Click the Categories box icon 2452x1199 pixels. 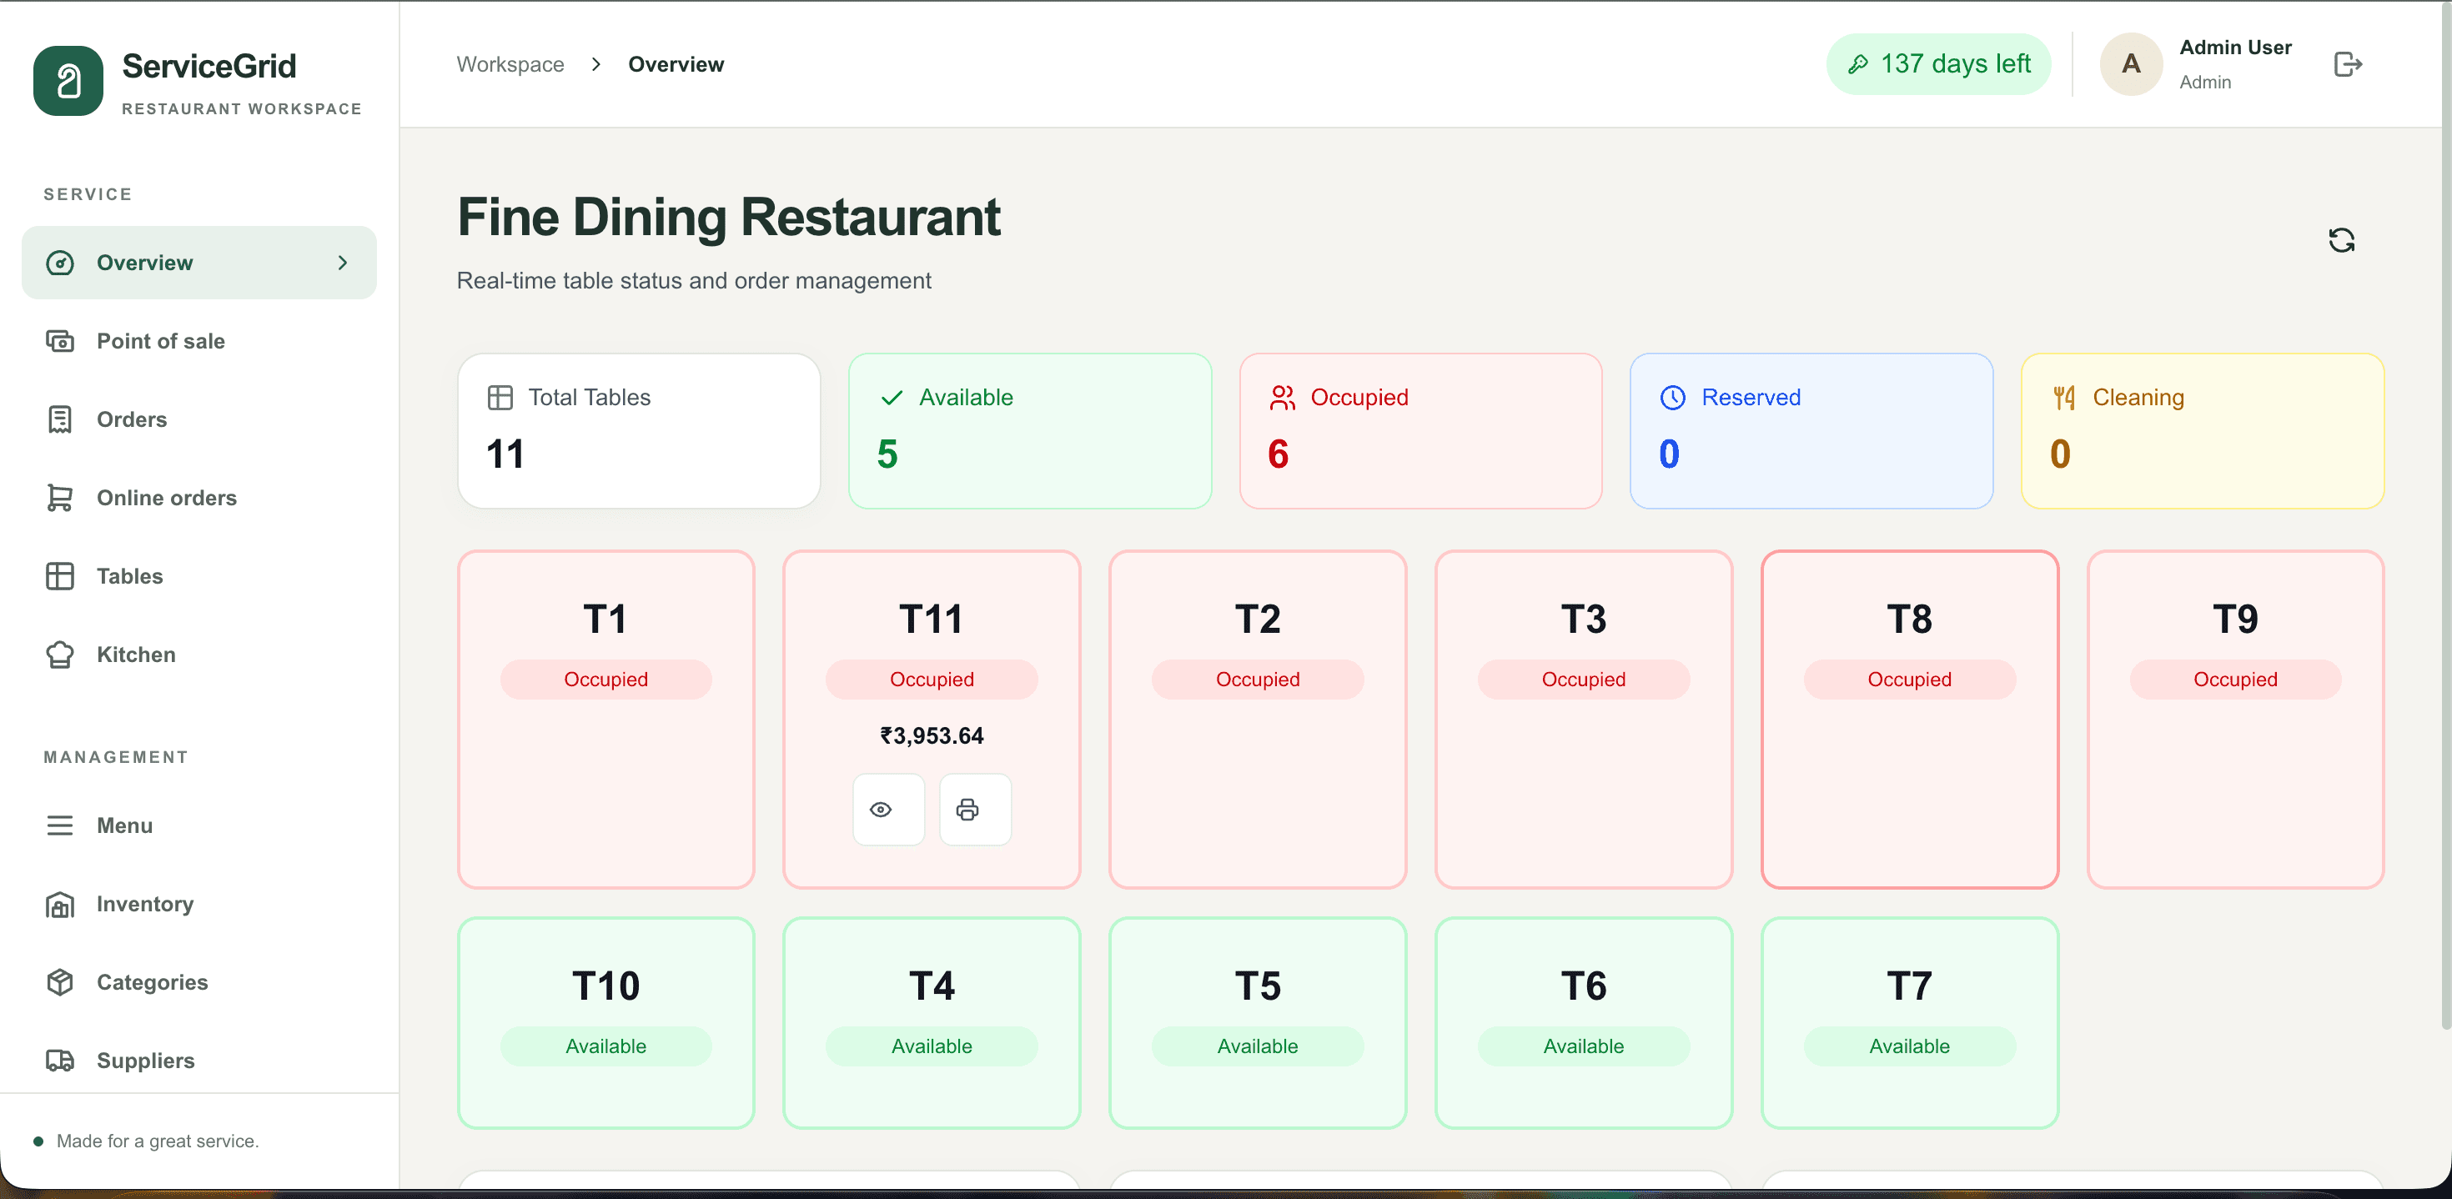coord(60,982)
